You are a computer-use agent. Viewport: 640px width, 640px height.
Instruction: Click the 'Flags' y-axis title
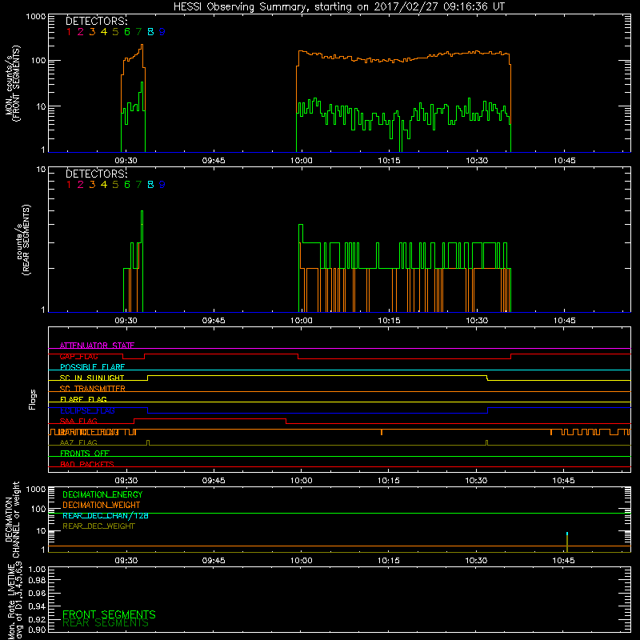tap(33, 399)
